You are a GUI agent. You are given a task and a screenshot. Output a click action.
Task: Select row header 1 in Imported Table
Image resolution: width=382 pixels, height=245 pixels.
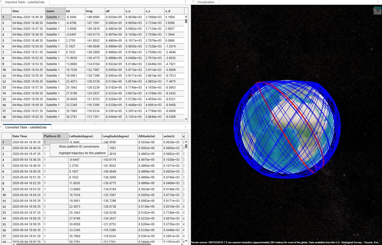tap(6, 17)
